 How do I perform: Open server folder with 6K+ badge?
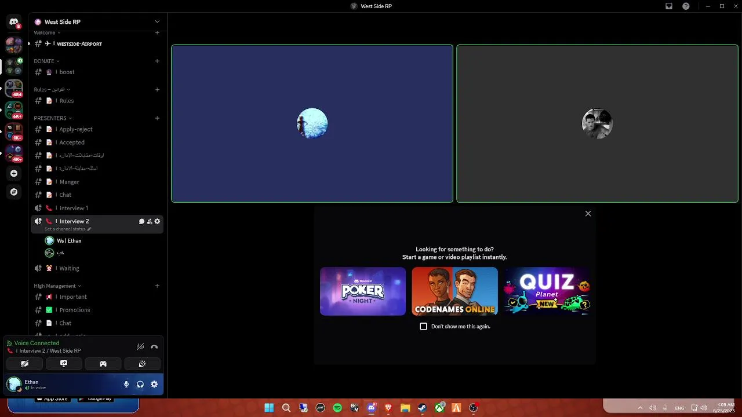pos(14,109)
